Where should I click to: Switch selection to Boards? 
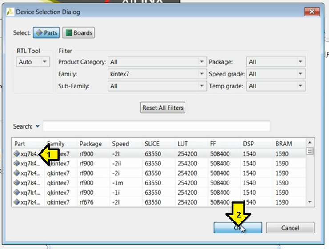(x=79, y=33)
